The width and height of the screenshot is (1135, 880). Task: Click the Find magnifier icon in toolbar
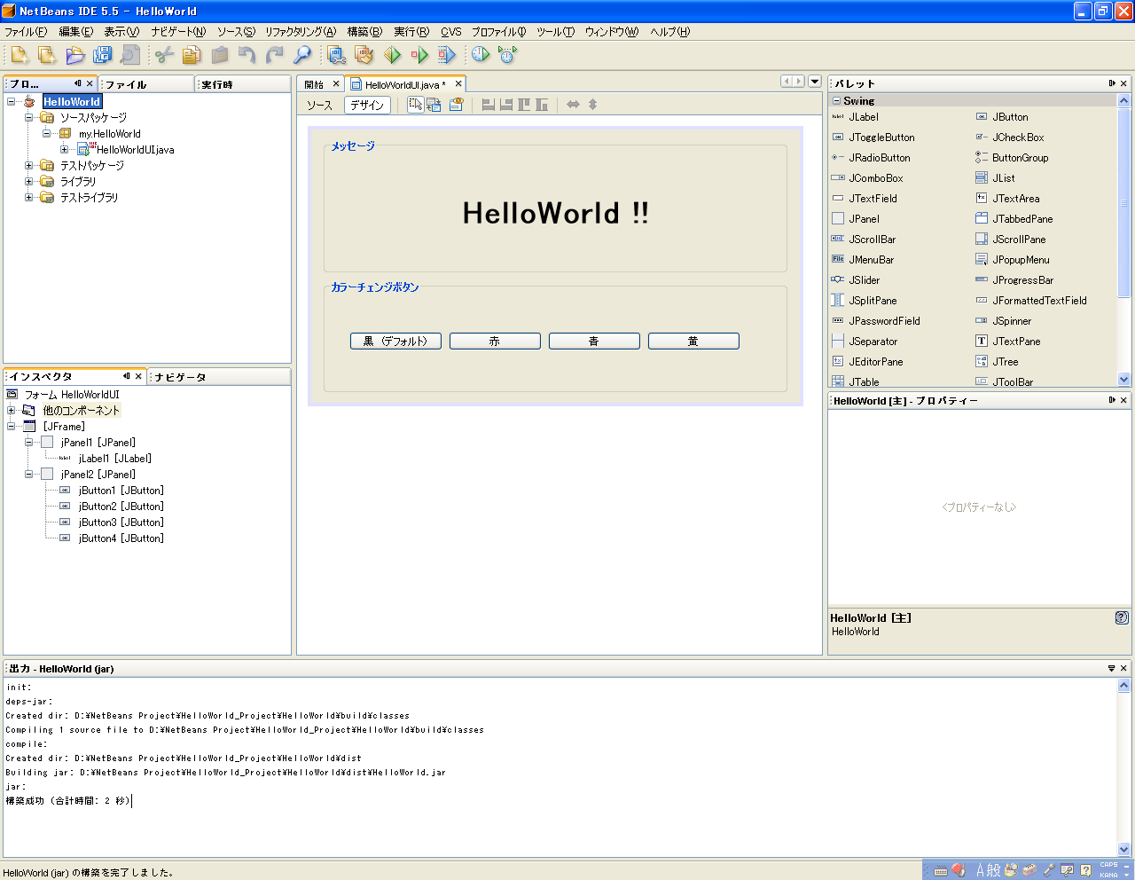tap(302, 55)
